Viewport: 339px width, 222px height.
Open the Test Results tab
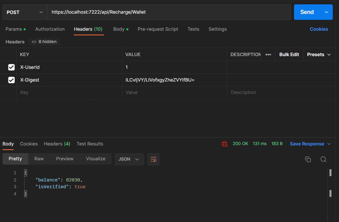[90, 144]
